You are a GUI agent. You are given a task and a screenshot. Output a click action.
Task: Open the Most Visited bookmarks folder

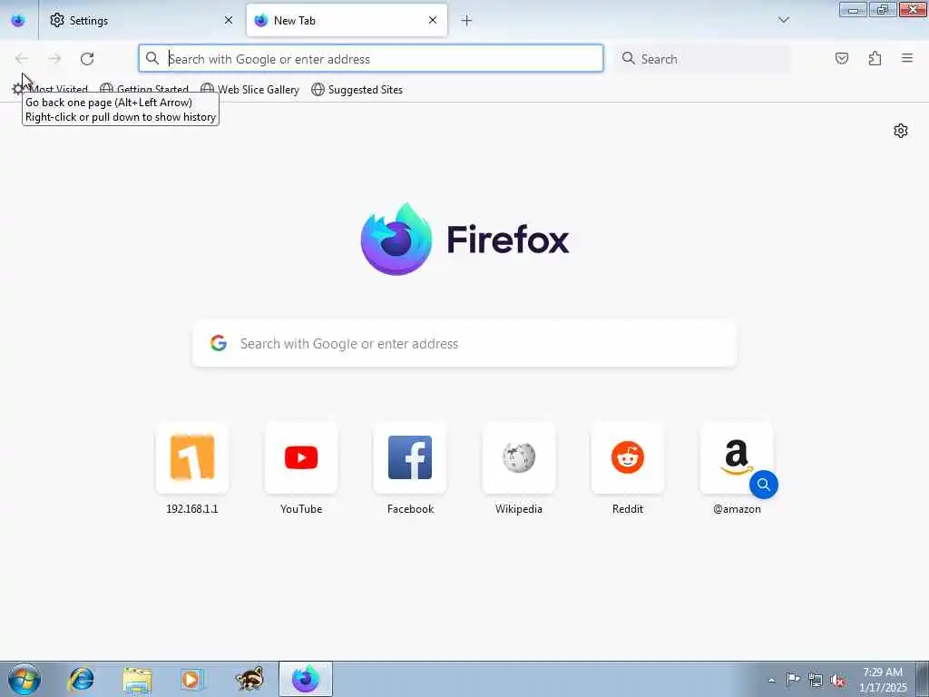(50, 90)
